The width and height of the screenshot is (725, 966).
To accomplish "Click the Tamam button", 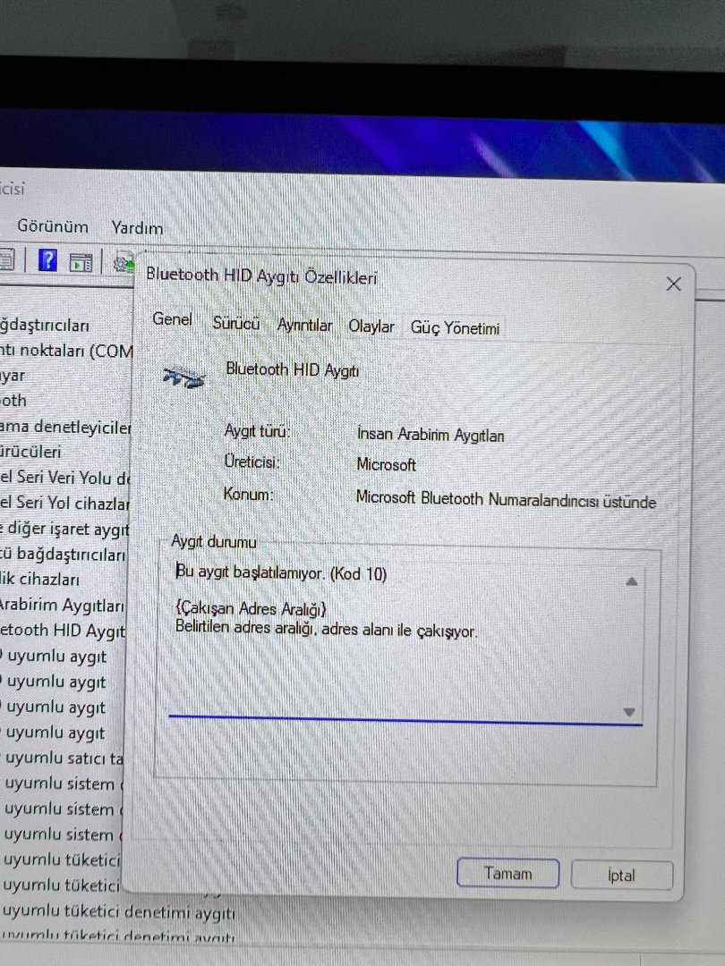I will [x=507, y=874].
